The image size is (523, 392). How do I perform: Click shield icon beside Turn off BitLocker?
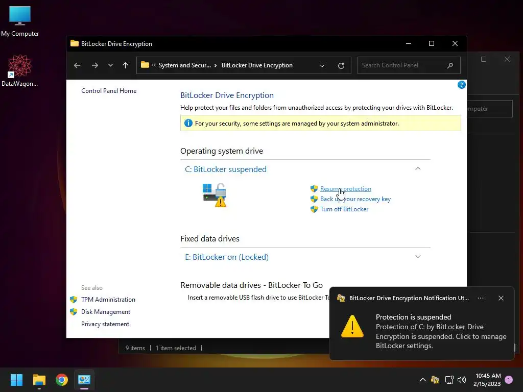click(314, 209)
